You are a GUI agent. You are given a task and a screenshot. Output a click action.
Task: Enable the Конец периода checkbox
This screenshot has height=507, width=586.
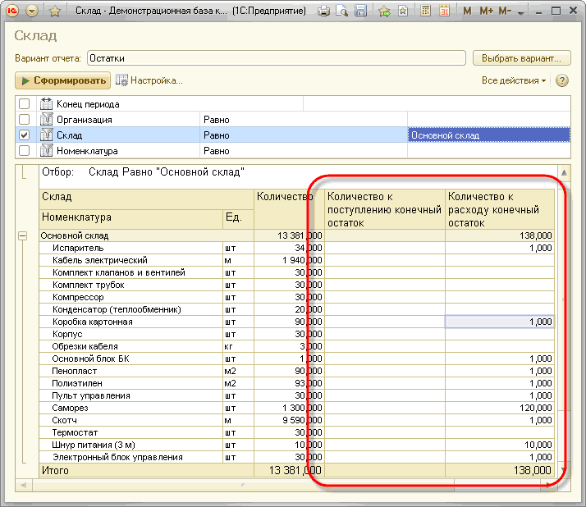[25, 104]
